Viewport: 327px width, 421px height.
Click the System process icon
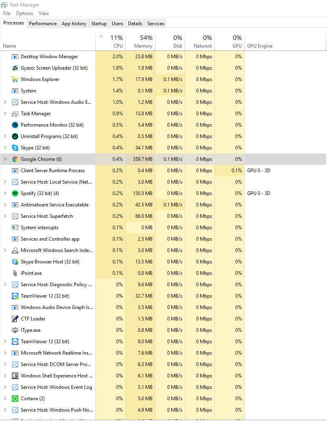pos(15,91)
